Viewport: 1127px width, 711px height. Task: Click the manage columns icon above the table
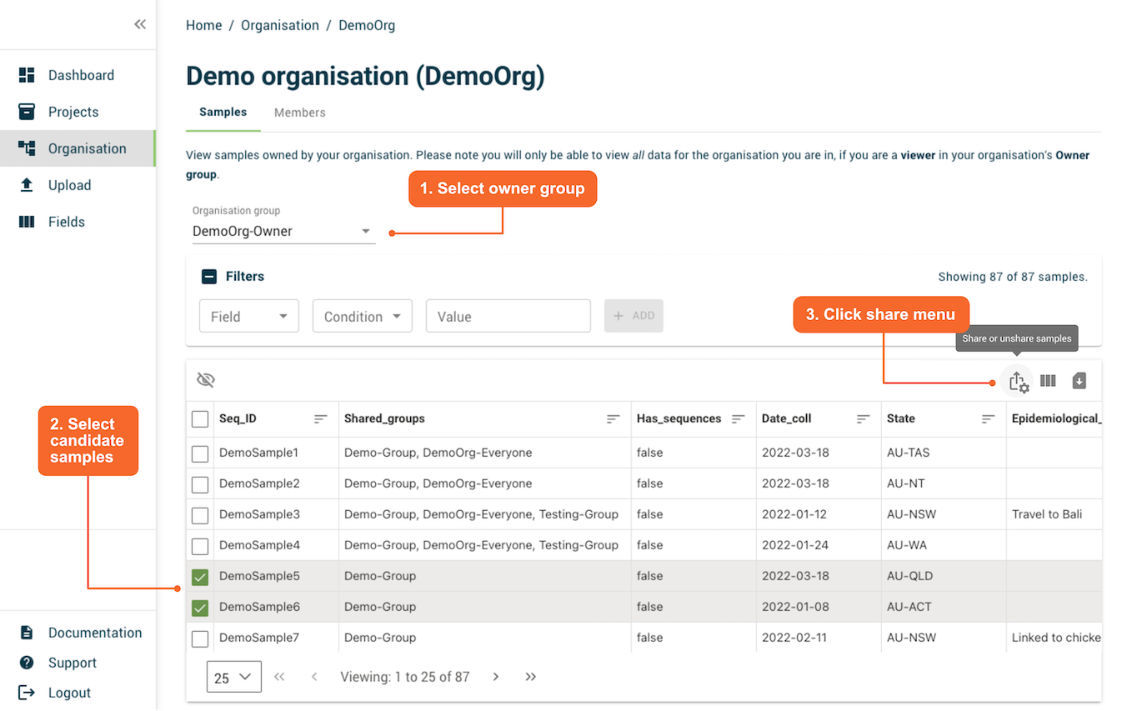(1048, 381)
